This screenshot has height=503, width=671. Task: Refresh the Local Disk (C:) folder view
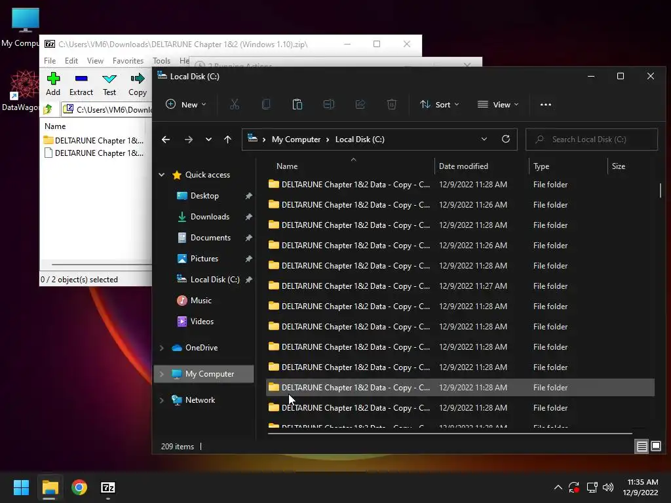[506, 139]
